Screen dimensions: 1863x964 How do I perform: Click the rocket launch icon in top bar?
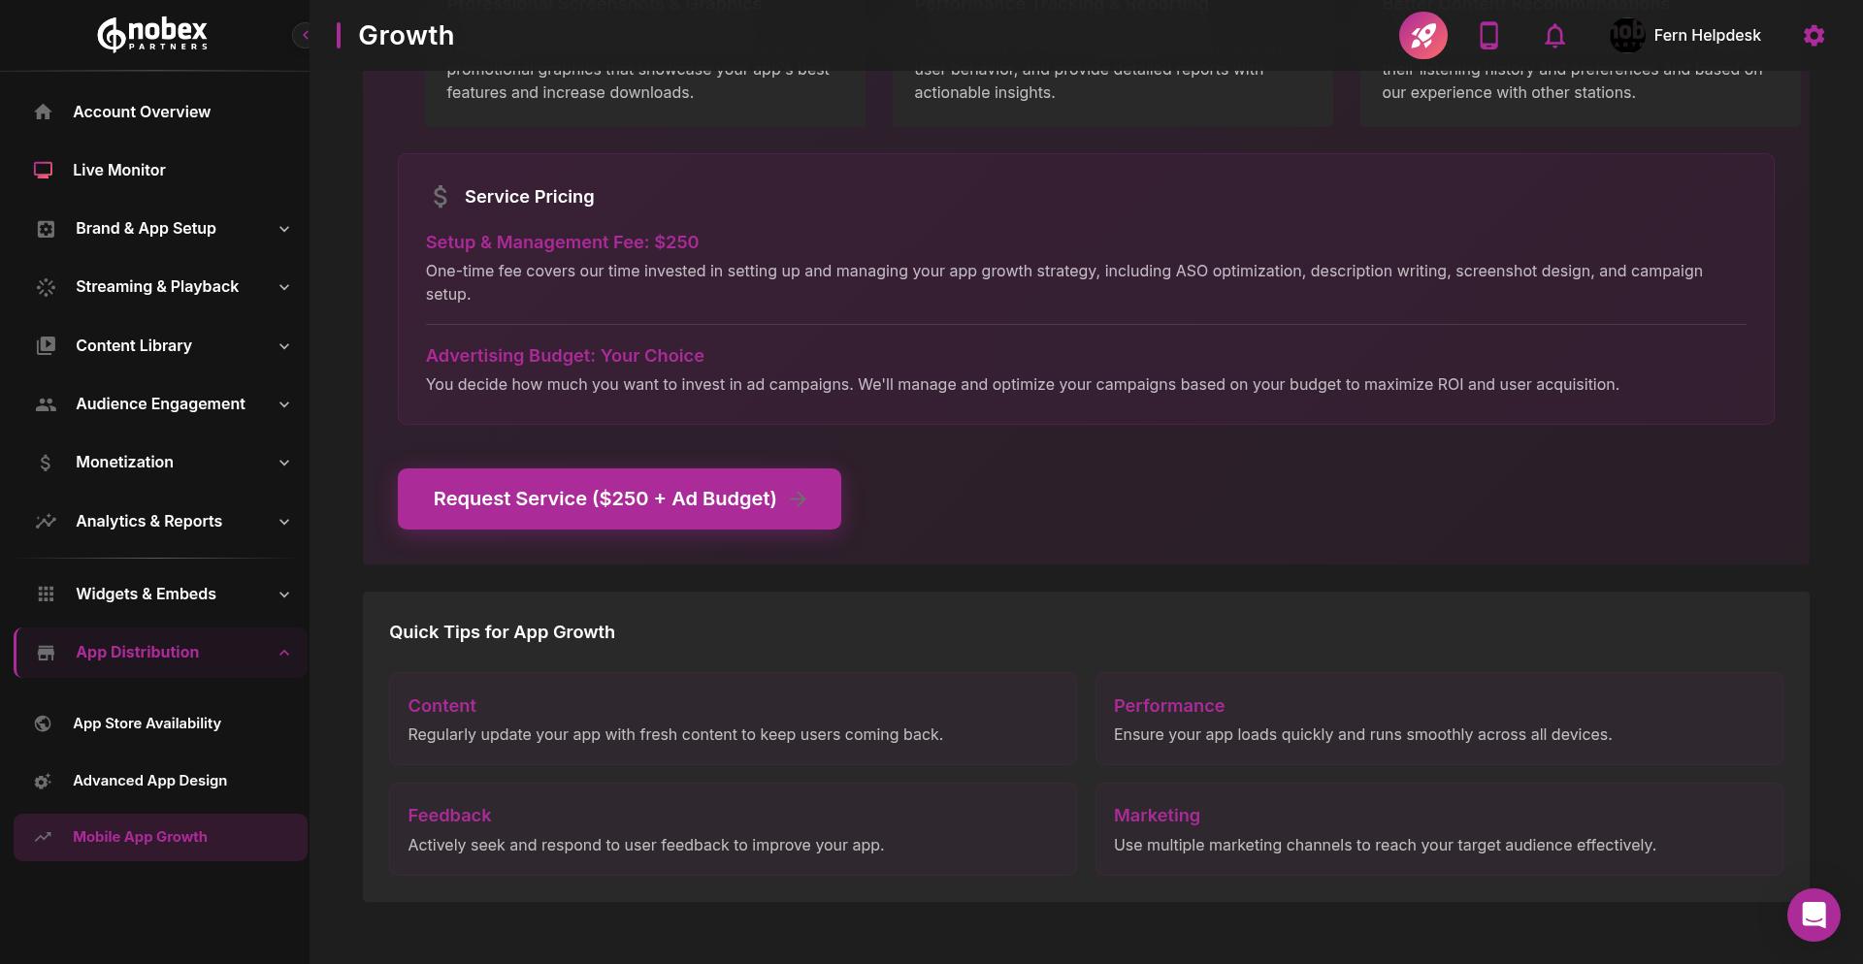1422,35
